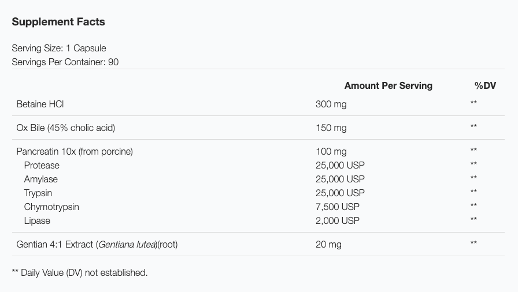Click the Serving Size: 1 Capsule text

59,48
